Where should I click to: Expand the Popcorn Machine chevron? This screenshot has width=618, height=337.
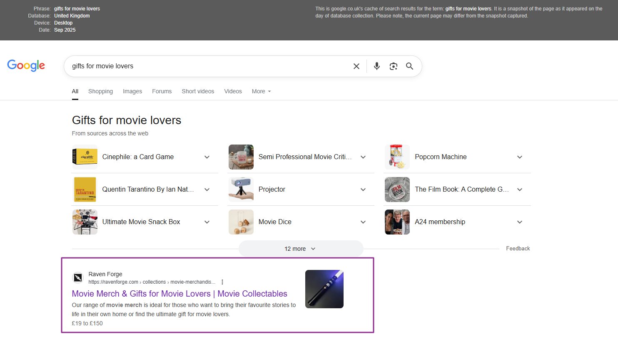520,157
